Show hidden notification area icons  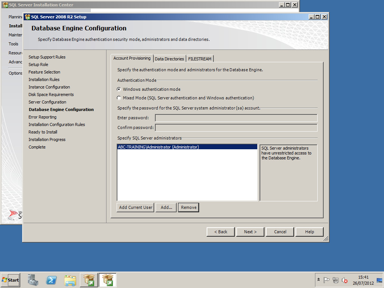point(318,280)
